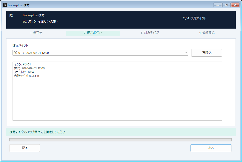Click the 2 / 4 復元ポイント step indicator
This screenshot has width=242, height=162.
[x=195, y=18]
